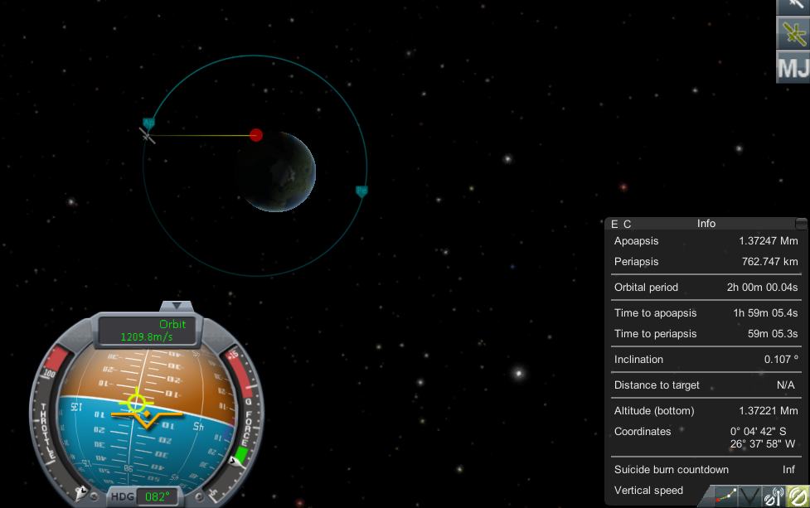Click the teal periapsis marker on orbit

click(361, 191)
